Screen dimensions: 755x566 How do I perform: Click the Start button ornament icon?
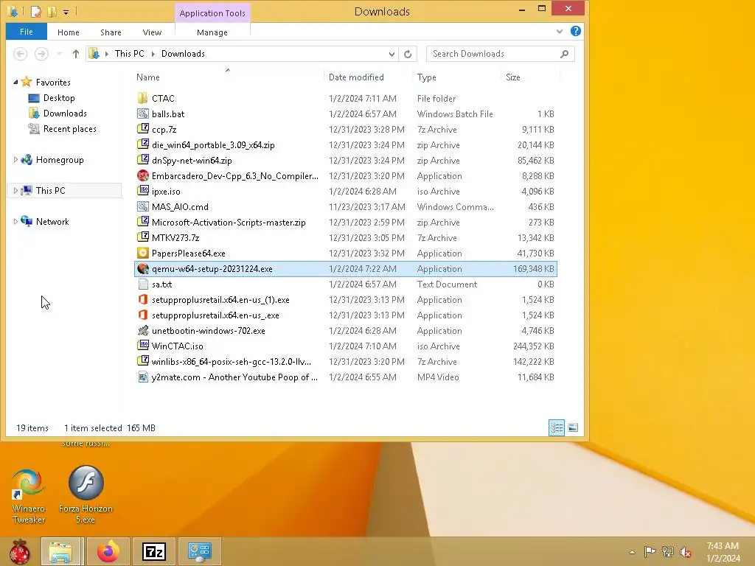tap(19, 551)
